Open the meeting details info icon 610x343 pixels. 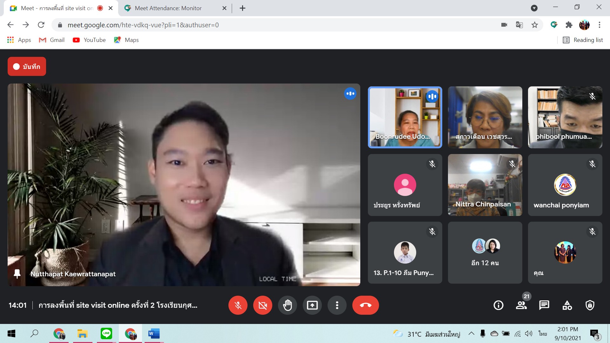[x=498, y=305]
